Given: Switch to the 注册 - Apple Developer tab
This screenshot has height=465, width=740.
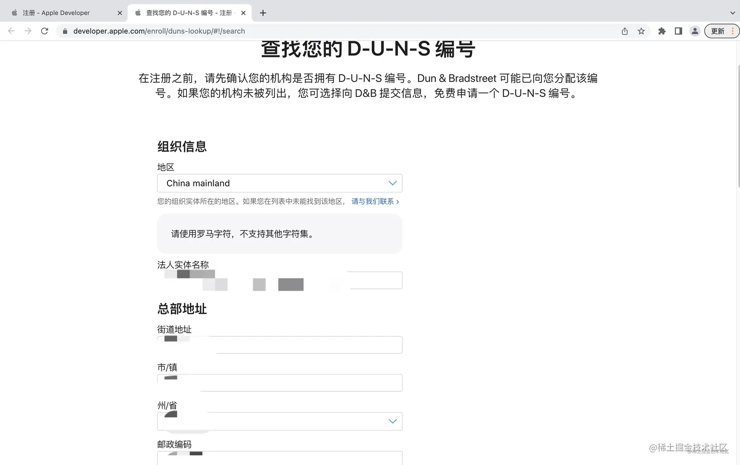Looking at the screenshot, I should [59, 12].
